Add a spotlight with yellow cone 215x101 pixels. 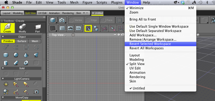(x=16, y=84)
